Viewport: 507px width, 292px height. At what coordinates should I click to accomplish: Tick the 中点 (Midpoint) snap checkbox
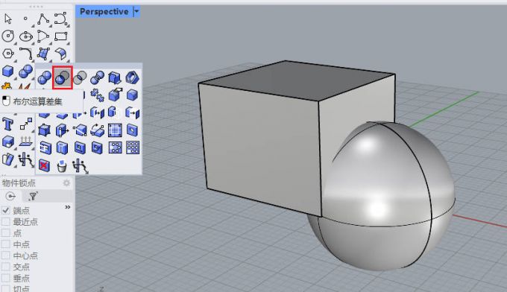pyautogui.click(x=6, y=244)
